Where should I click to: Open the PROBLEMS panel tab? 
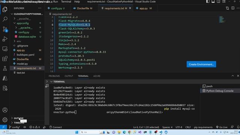click(x=54, y=76)
